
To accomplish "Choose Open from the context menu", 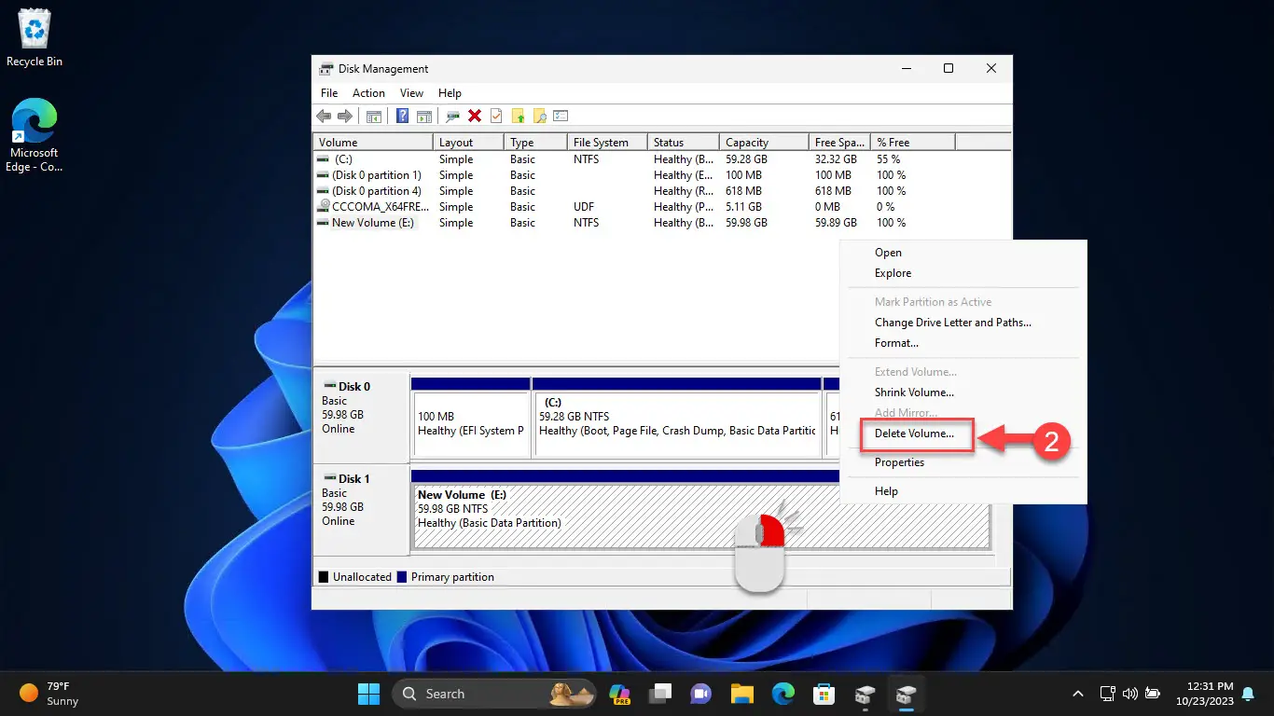I will (x=963, y=253).
